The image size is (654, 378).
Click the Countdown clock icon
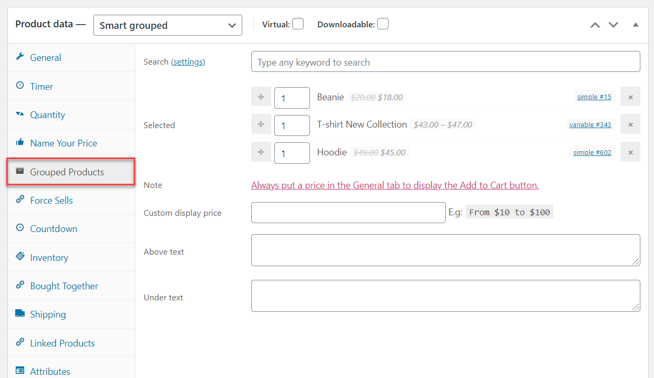tap(20, 228)
